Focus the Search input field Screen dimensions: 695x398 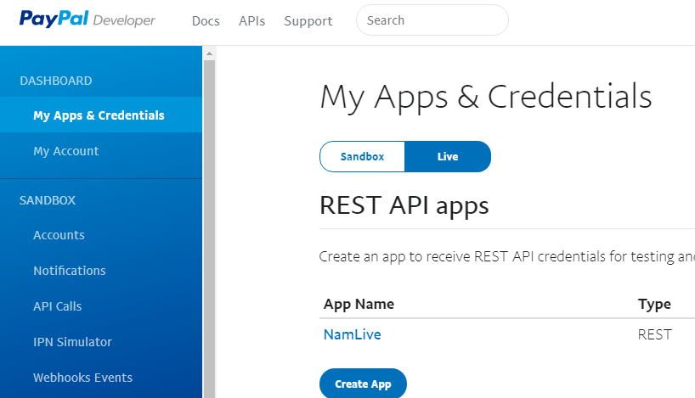click(x=432, y=20)
